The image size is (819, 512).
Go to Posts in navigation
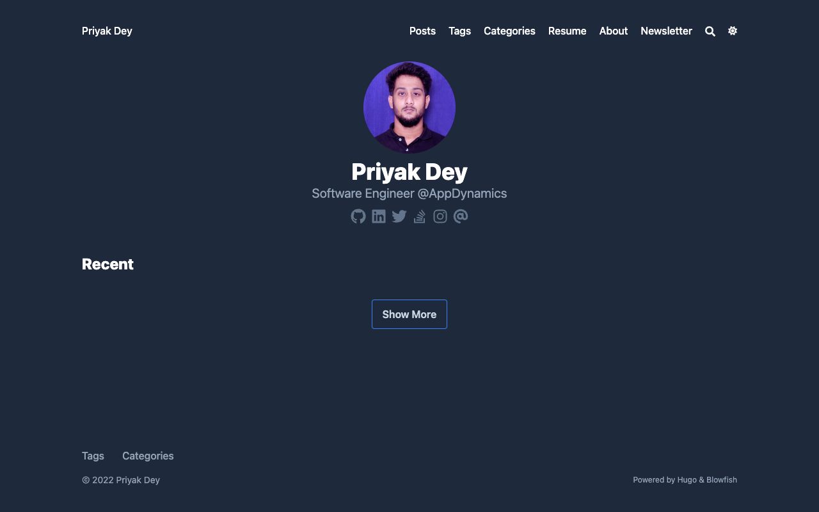coord(422,31)
